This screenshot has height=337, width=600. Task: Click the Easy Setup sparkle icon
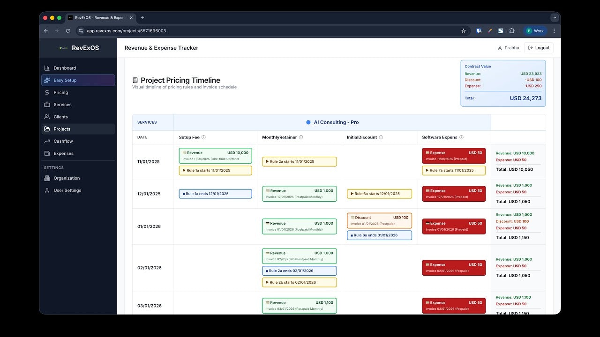(47, 80)
